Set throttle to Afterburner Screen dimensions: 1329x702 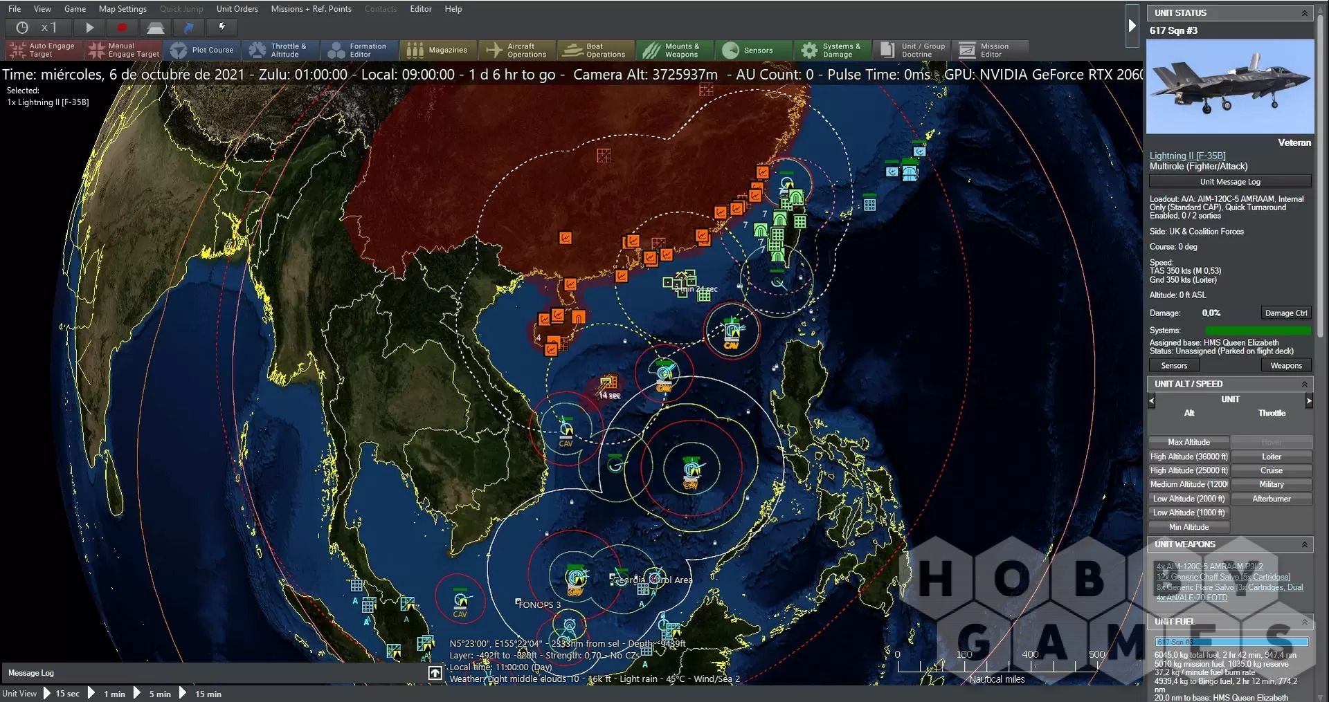pos(1272,499)
